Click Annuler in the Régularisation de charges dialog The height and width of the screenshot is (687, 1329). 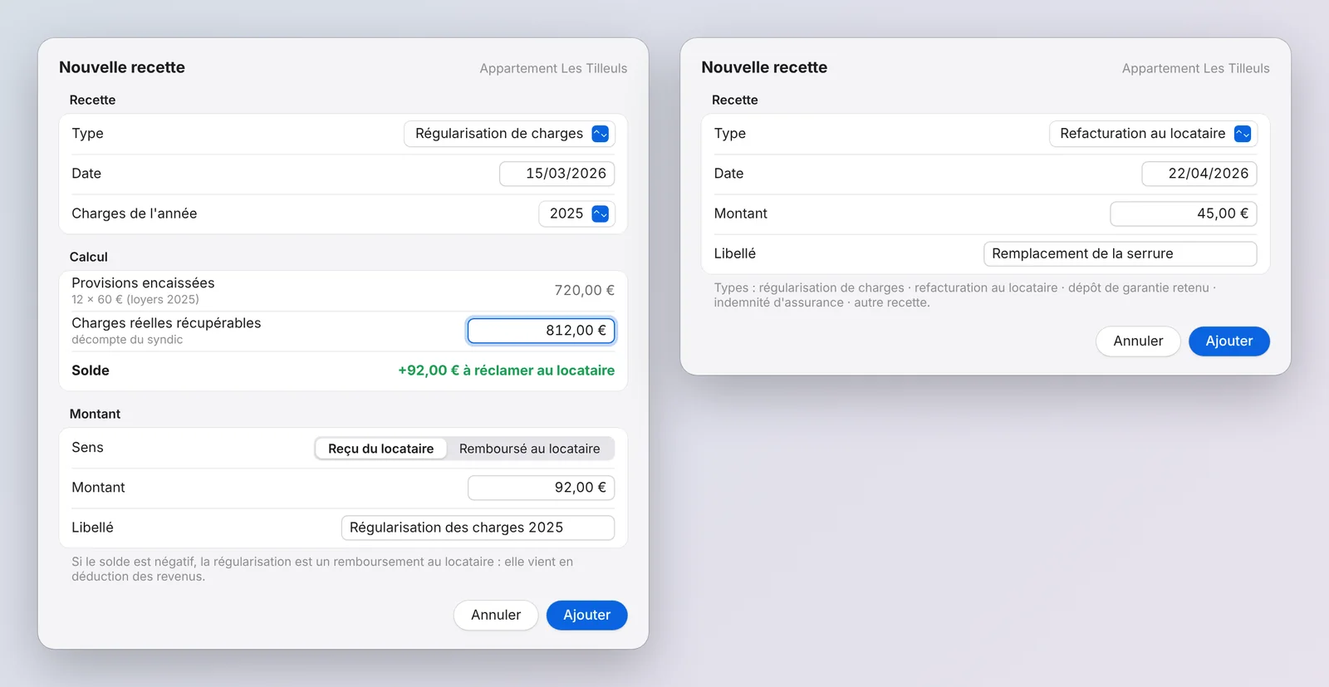(x=496, y=615)
